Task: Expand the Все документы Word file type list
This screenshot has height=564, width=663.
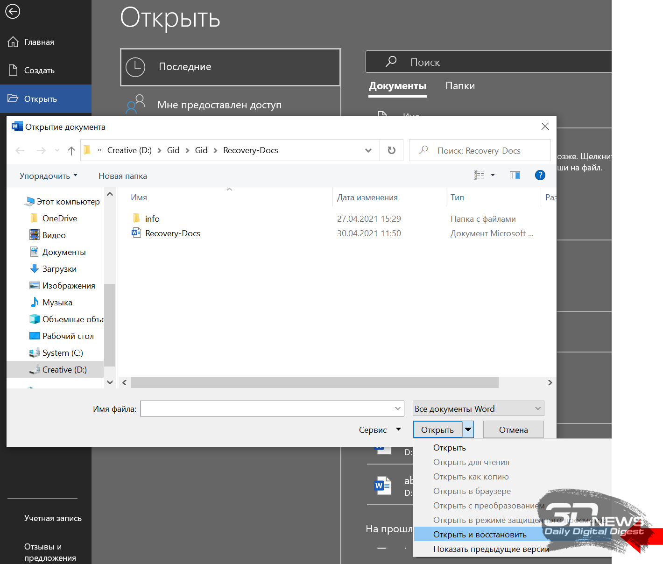Action: point(479,409)
